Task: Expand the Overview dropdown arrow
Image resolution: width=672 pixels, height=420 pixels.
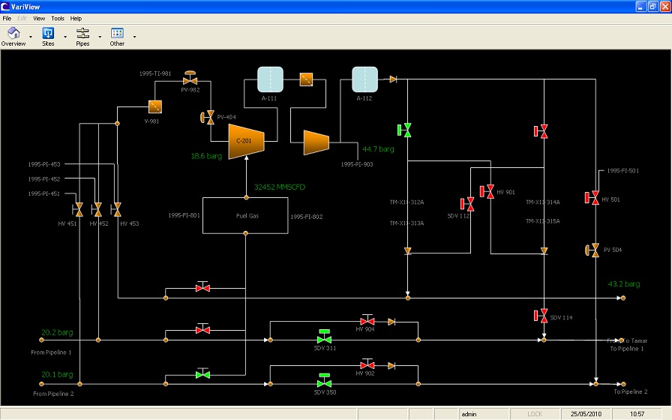Action: [30, 36]
